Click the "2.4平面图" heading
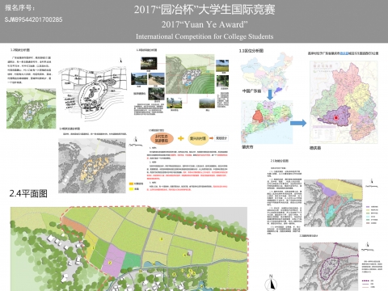This screenshot has height=291, width=388. click(28, 193)
